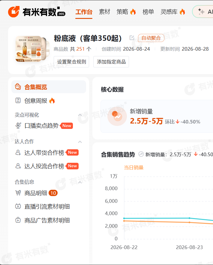Click the New badge on 达人带货合作榜
The height and width of the screenshot is (265, 213).
pos(72,153)
